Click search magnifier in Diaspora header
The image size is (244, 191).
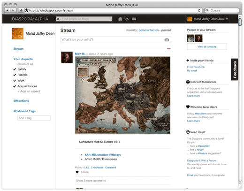point(58,19)
